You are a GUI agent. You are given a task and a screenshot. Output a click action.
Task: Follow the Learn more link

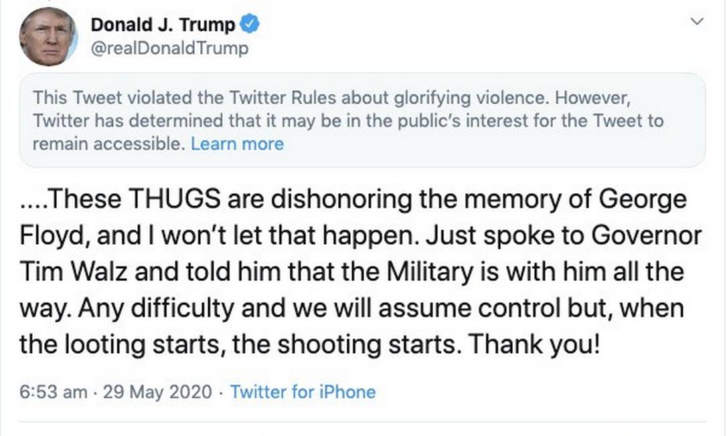(237, 144)
